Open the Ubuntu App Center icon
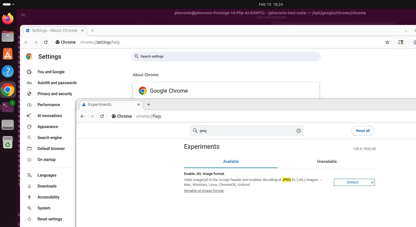Image resolution: width=416 pixels, height=227 pixels. pos(8,54)
